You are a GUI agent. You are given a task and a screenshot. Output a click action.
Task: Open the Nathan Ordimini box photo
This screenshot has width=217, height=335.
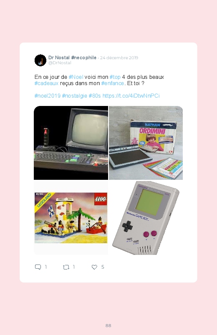pyautogui.click(x=146, y=143)
